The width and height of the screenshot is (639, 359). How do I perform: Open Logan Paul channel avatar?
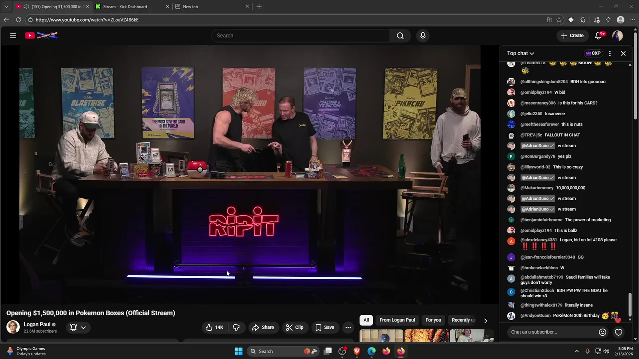13,327
